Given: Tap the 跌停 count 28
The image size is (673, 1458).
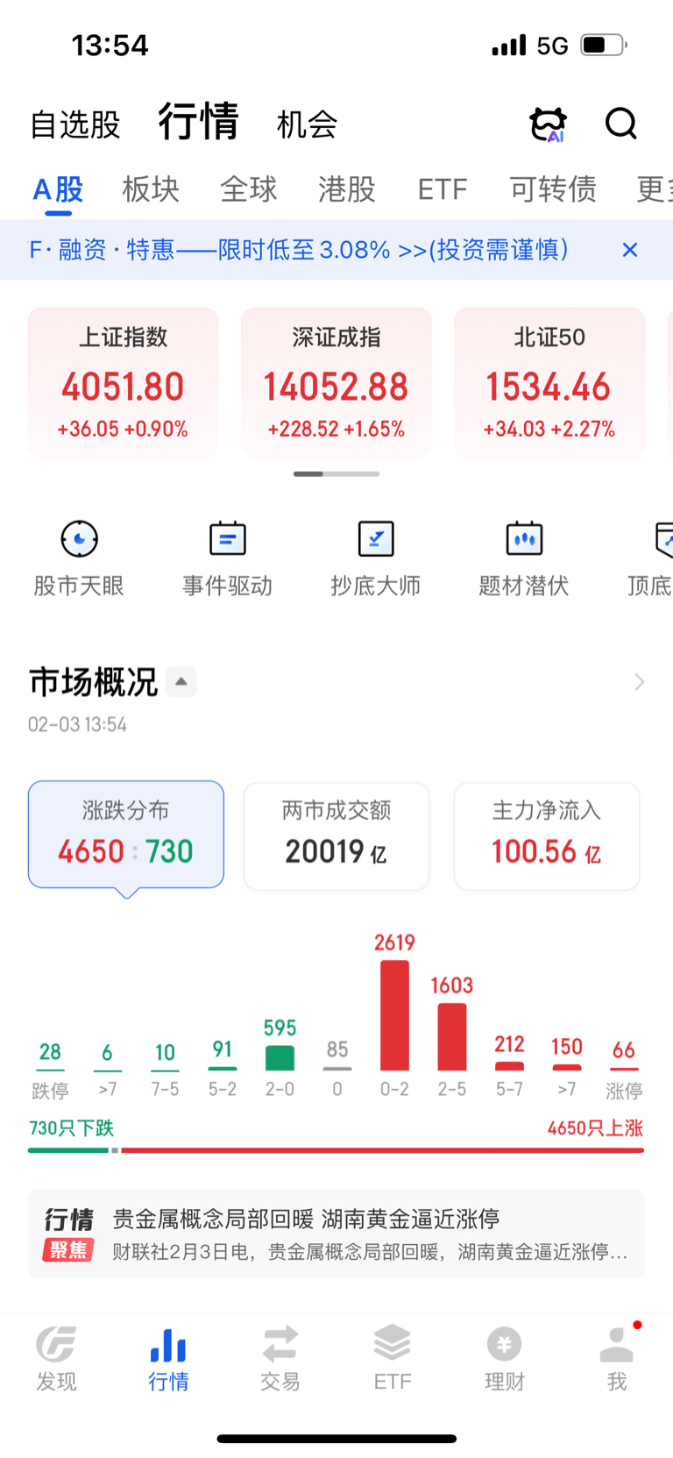Looking at the screenshot, I should point(50,1052).
